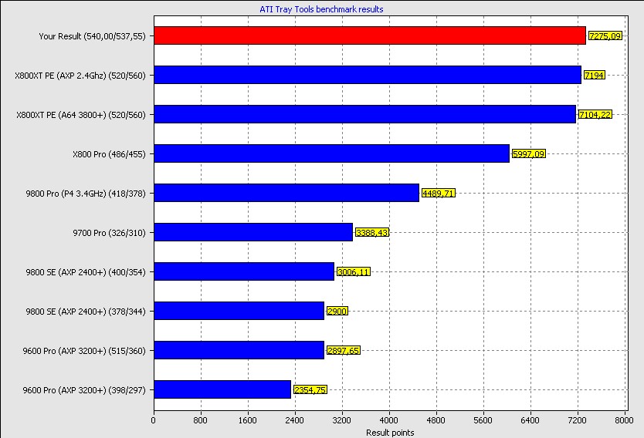Select the X800 Pro (486/455) bar
The height and width of the screenshot is (438, 644).
[332, 153]
